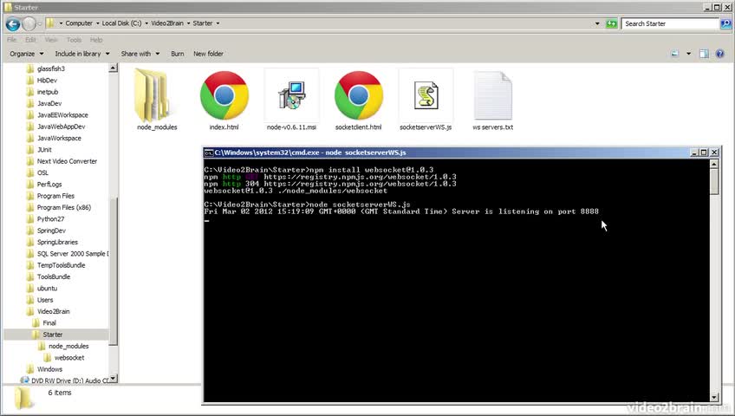Viewport: 735px width, 416px height.
Task: Select HibDev folder in navigation tree
Action: point(47,81)
